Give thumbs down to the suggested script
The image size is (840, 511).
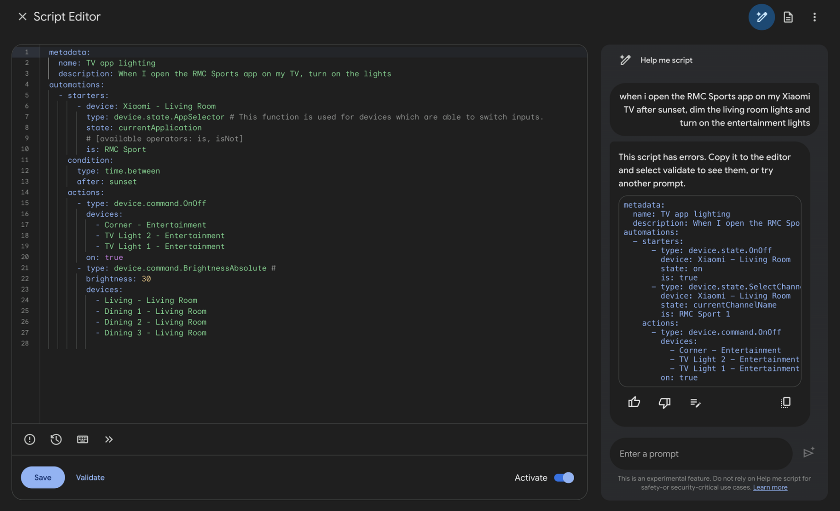(x=664, y=402)
